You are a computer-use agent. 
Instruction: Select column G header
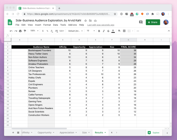pyautogui.click(x=128, y=40)
